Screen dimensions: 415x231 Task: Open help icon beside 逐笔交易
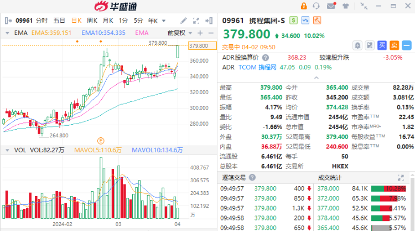[252, 177]
